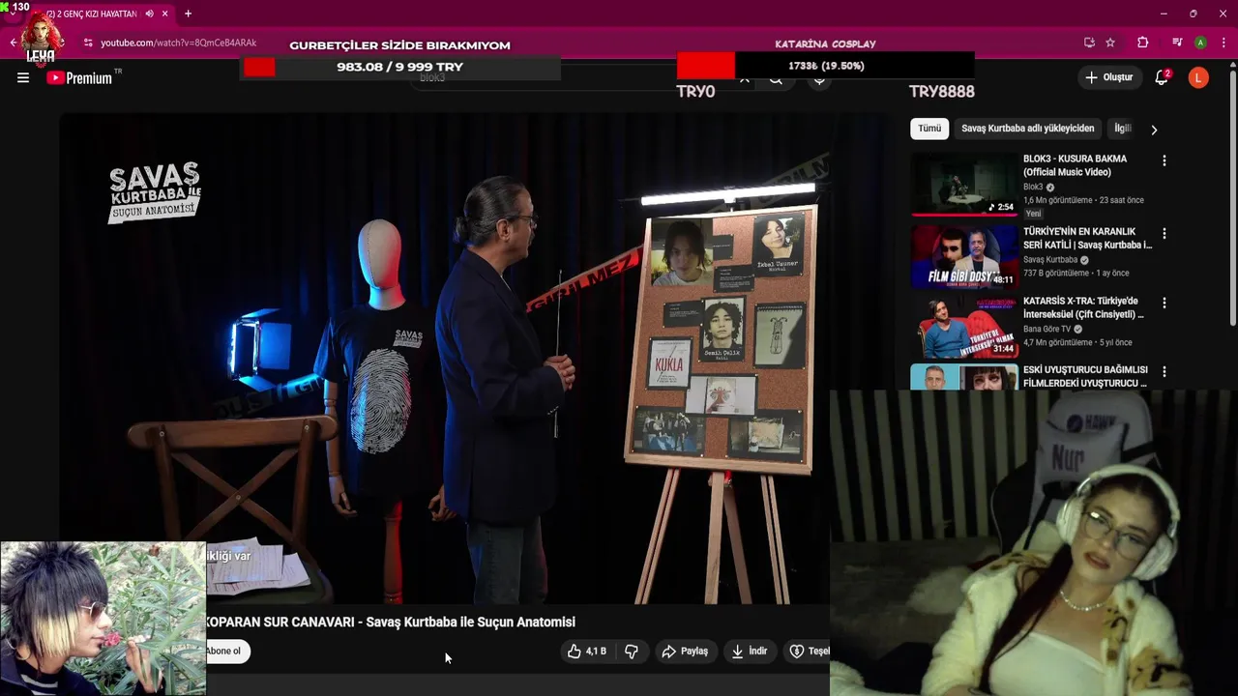Click the Oluştur create button
The image size is (1238, 696).
coord(1108,77)
